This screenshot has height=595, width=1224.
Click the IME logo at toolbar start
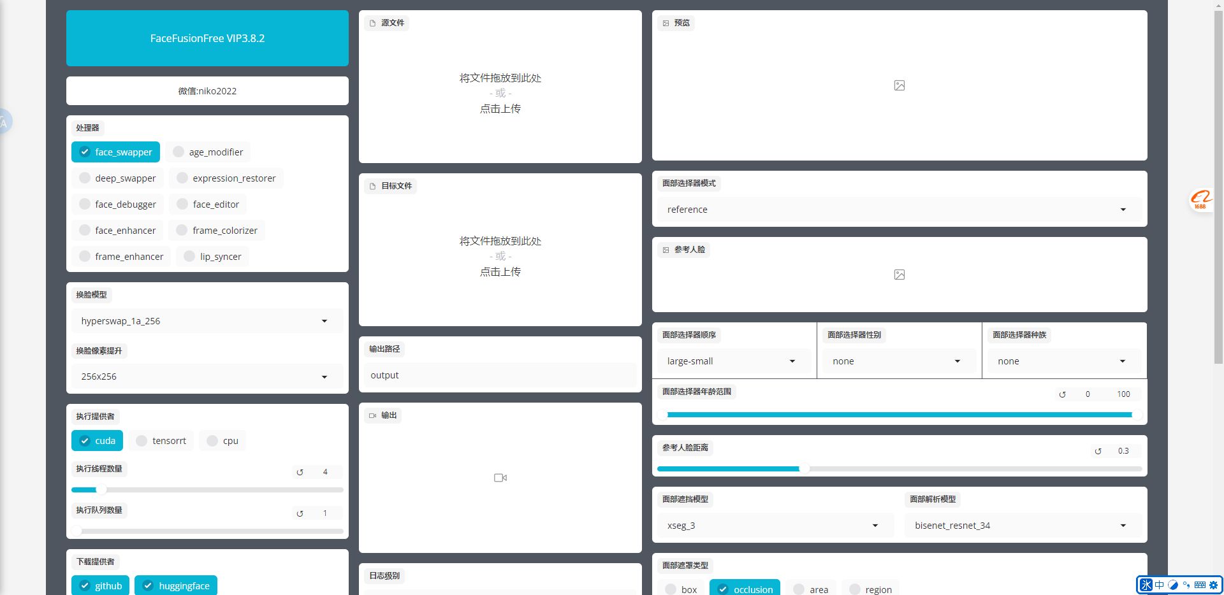1146,585
